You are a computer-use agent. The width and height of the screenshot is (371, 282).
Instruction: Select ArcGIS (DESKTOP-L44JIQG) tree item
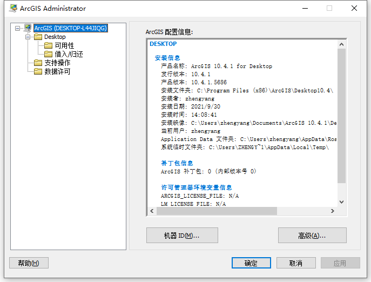tap(71, 28)
